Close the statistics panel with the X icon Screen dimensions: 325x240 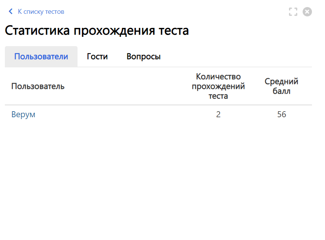(307, 12)
